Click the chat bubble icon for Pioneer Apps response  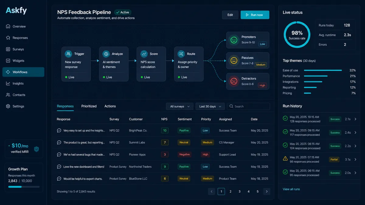click(x=59, y=154)
